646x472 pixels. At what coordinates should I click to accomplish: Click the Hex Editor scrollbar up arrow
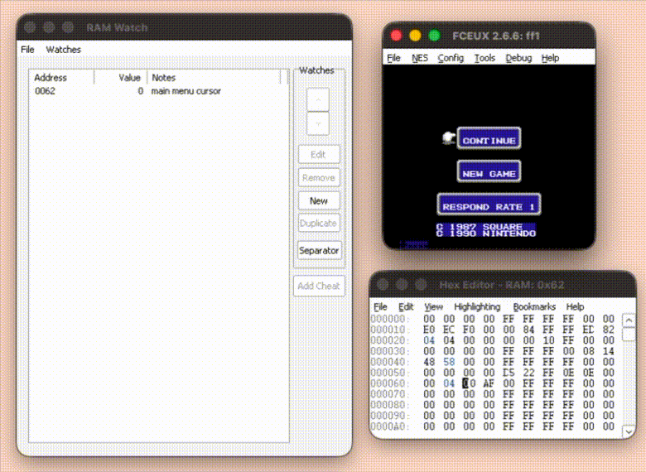click(629, 320)
